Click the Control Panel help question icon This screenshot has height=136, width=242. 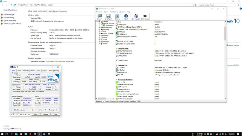coord(241,9)
